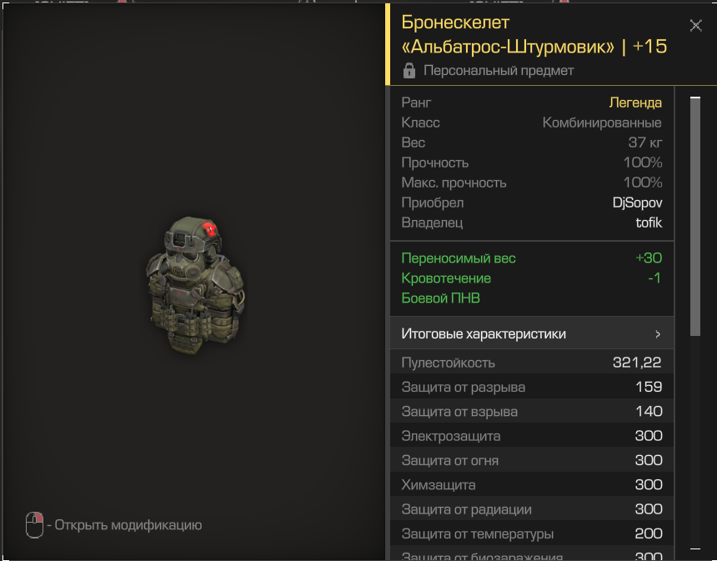Viewport: 717px width, 561px height.
Task: Select the 'Пулестойкость' stat row
Action: coord(532,362)
